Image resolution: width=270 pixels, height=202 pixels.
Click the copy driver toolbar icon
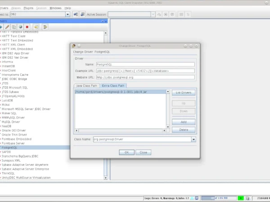14,27
